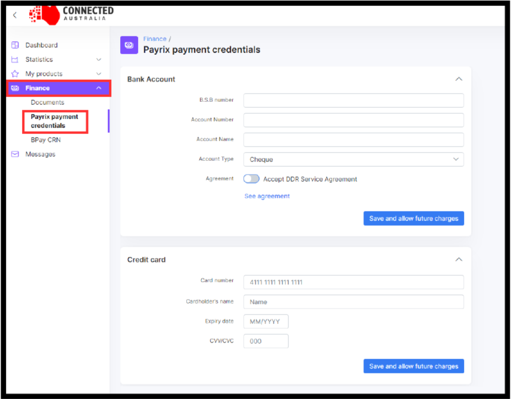This screenshot has height=399, width=511.
Task: Focus the Cardholder's name field
Action: 353,302
